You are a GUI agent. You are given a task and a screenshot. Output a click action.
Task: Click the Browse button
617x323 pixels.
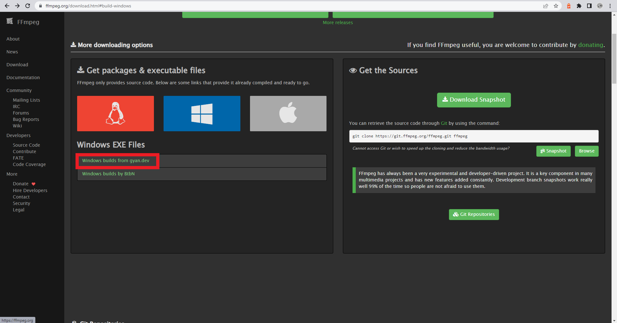coord(586,151)
